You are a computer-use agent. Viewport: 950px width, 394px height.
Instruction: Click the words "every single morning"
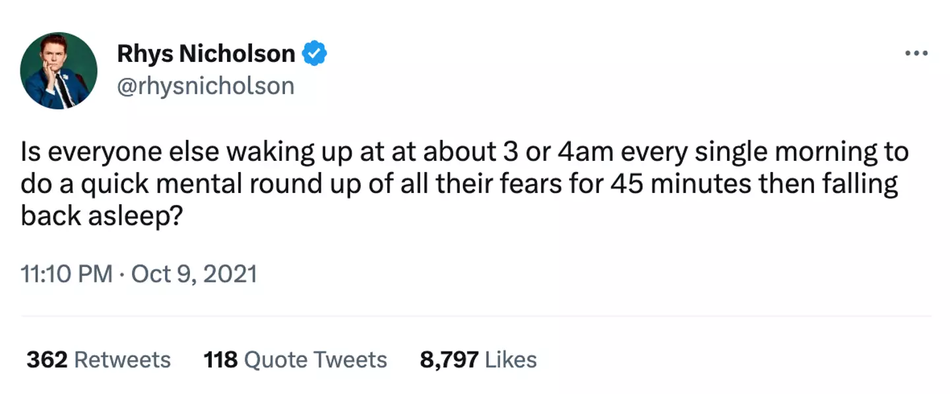tap(750, 153)
